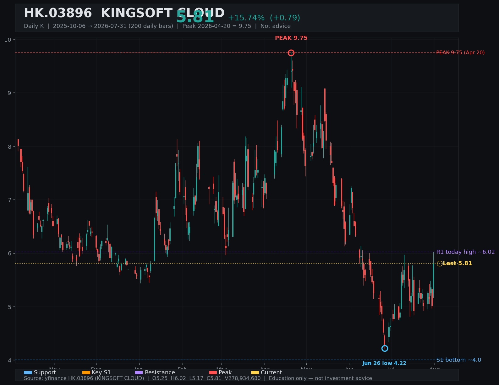The image size is (499, 385).
Task: Select the 'Current' legend label
Action: point(271,372)
